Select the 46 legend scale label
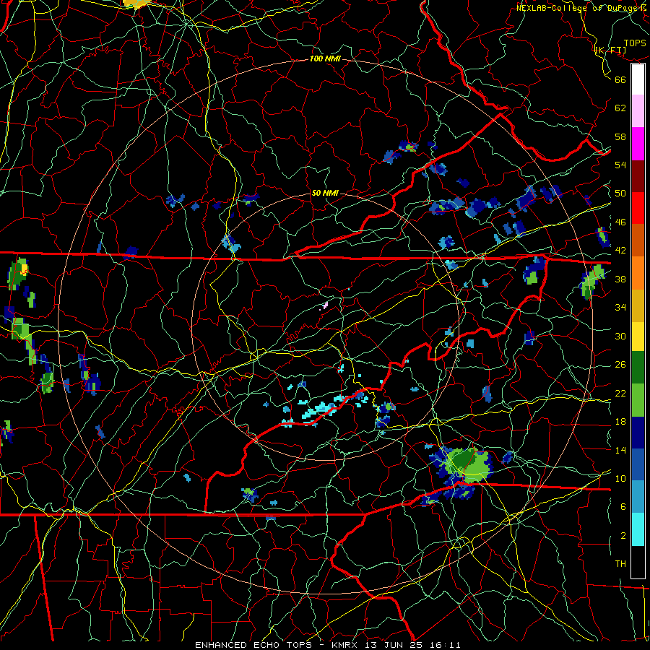Image resolution: width=650 pixels, height=650 pixels. tap(620, 222)
